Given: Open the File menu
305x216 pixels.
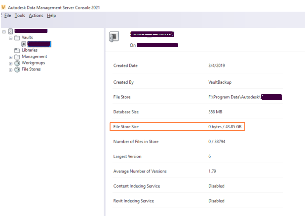Looking at the screenshot, I should point(8,15).
